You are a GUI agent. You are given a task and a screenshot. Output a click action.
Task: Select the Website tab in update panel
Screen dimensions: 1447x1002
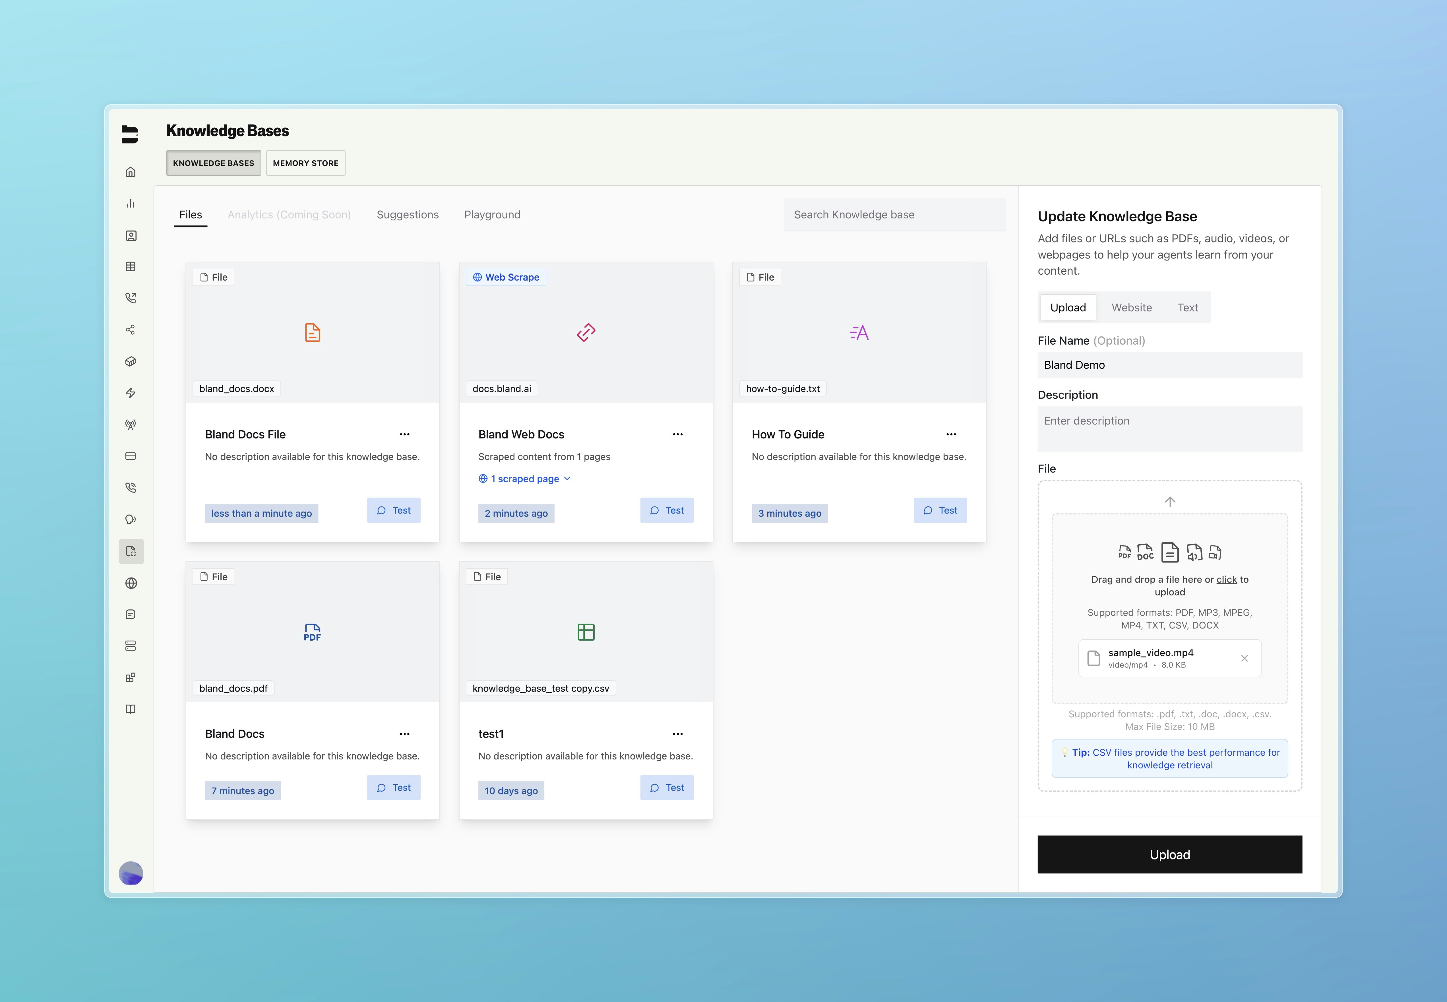(1131, 308)
